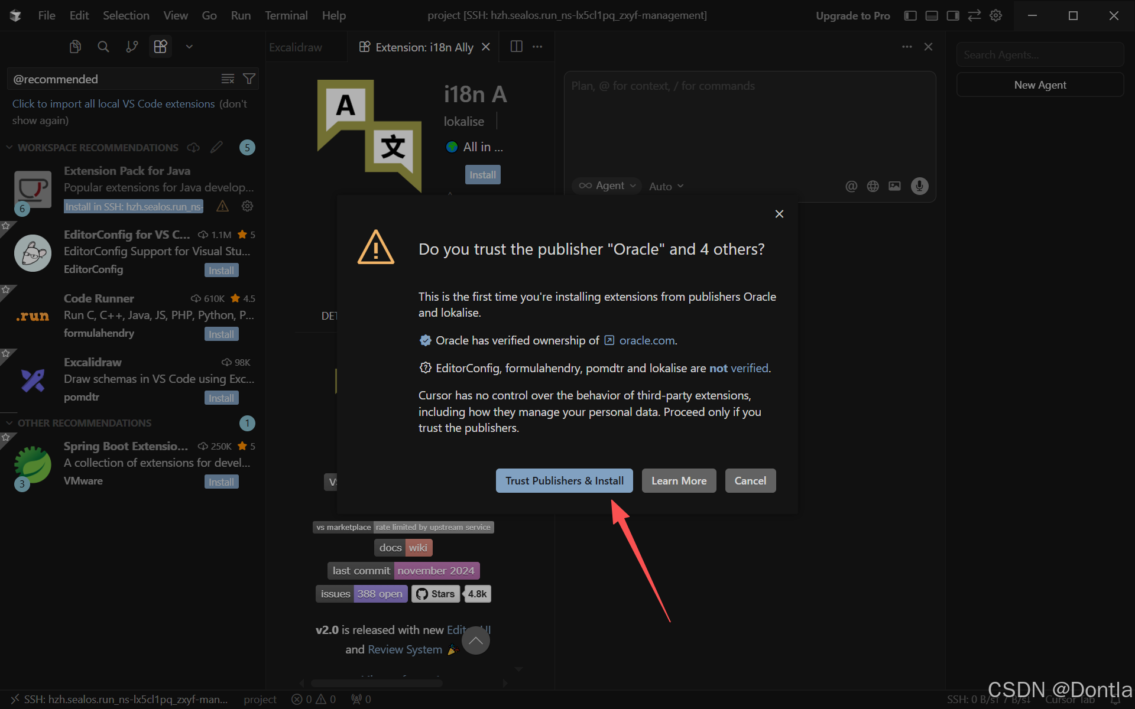Cancel the publisher trust dialog
Image resolution: width=1135 pixels, height=709 pixels.
tap(751, 481)
